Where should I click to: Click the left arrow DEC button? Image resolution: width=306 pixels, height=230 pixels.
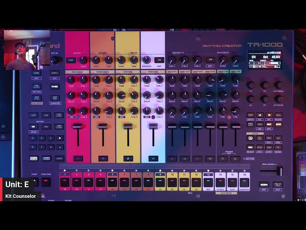(260, 115)
